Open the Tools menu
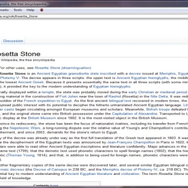 (17, 10)
